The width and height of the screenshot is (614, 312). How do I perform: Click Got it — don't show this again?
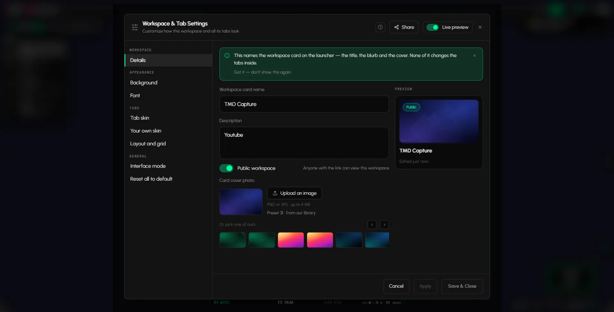[x=262, y=72]
